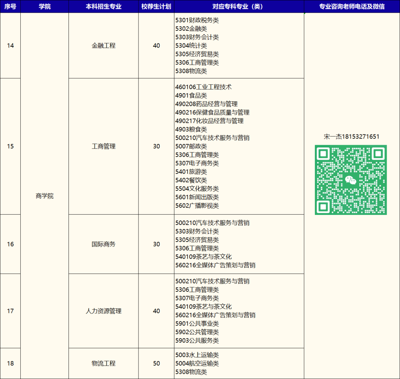Select the 物流工程 major cell

103,363
